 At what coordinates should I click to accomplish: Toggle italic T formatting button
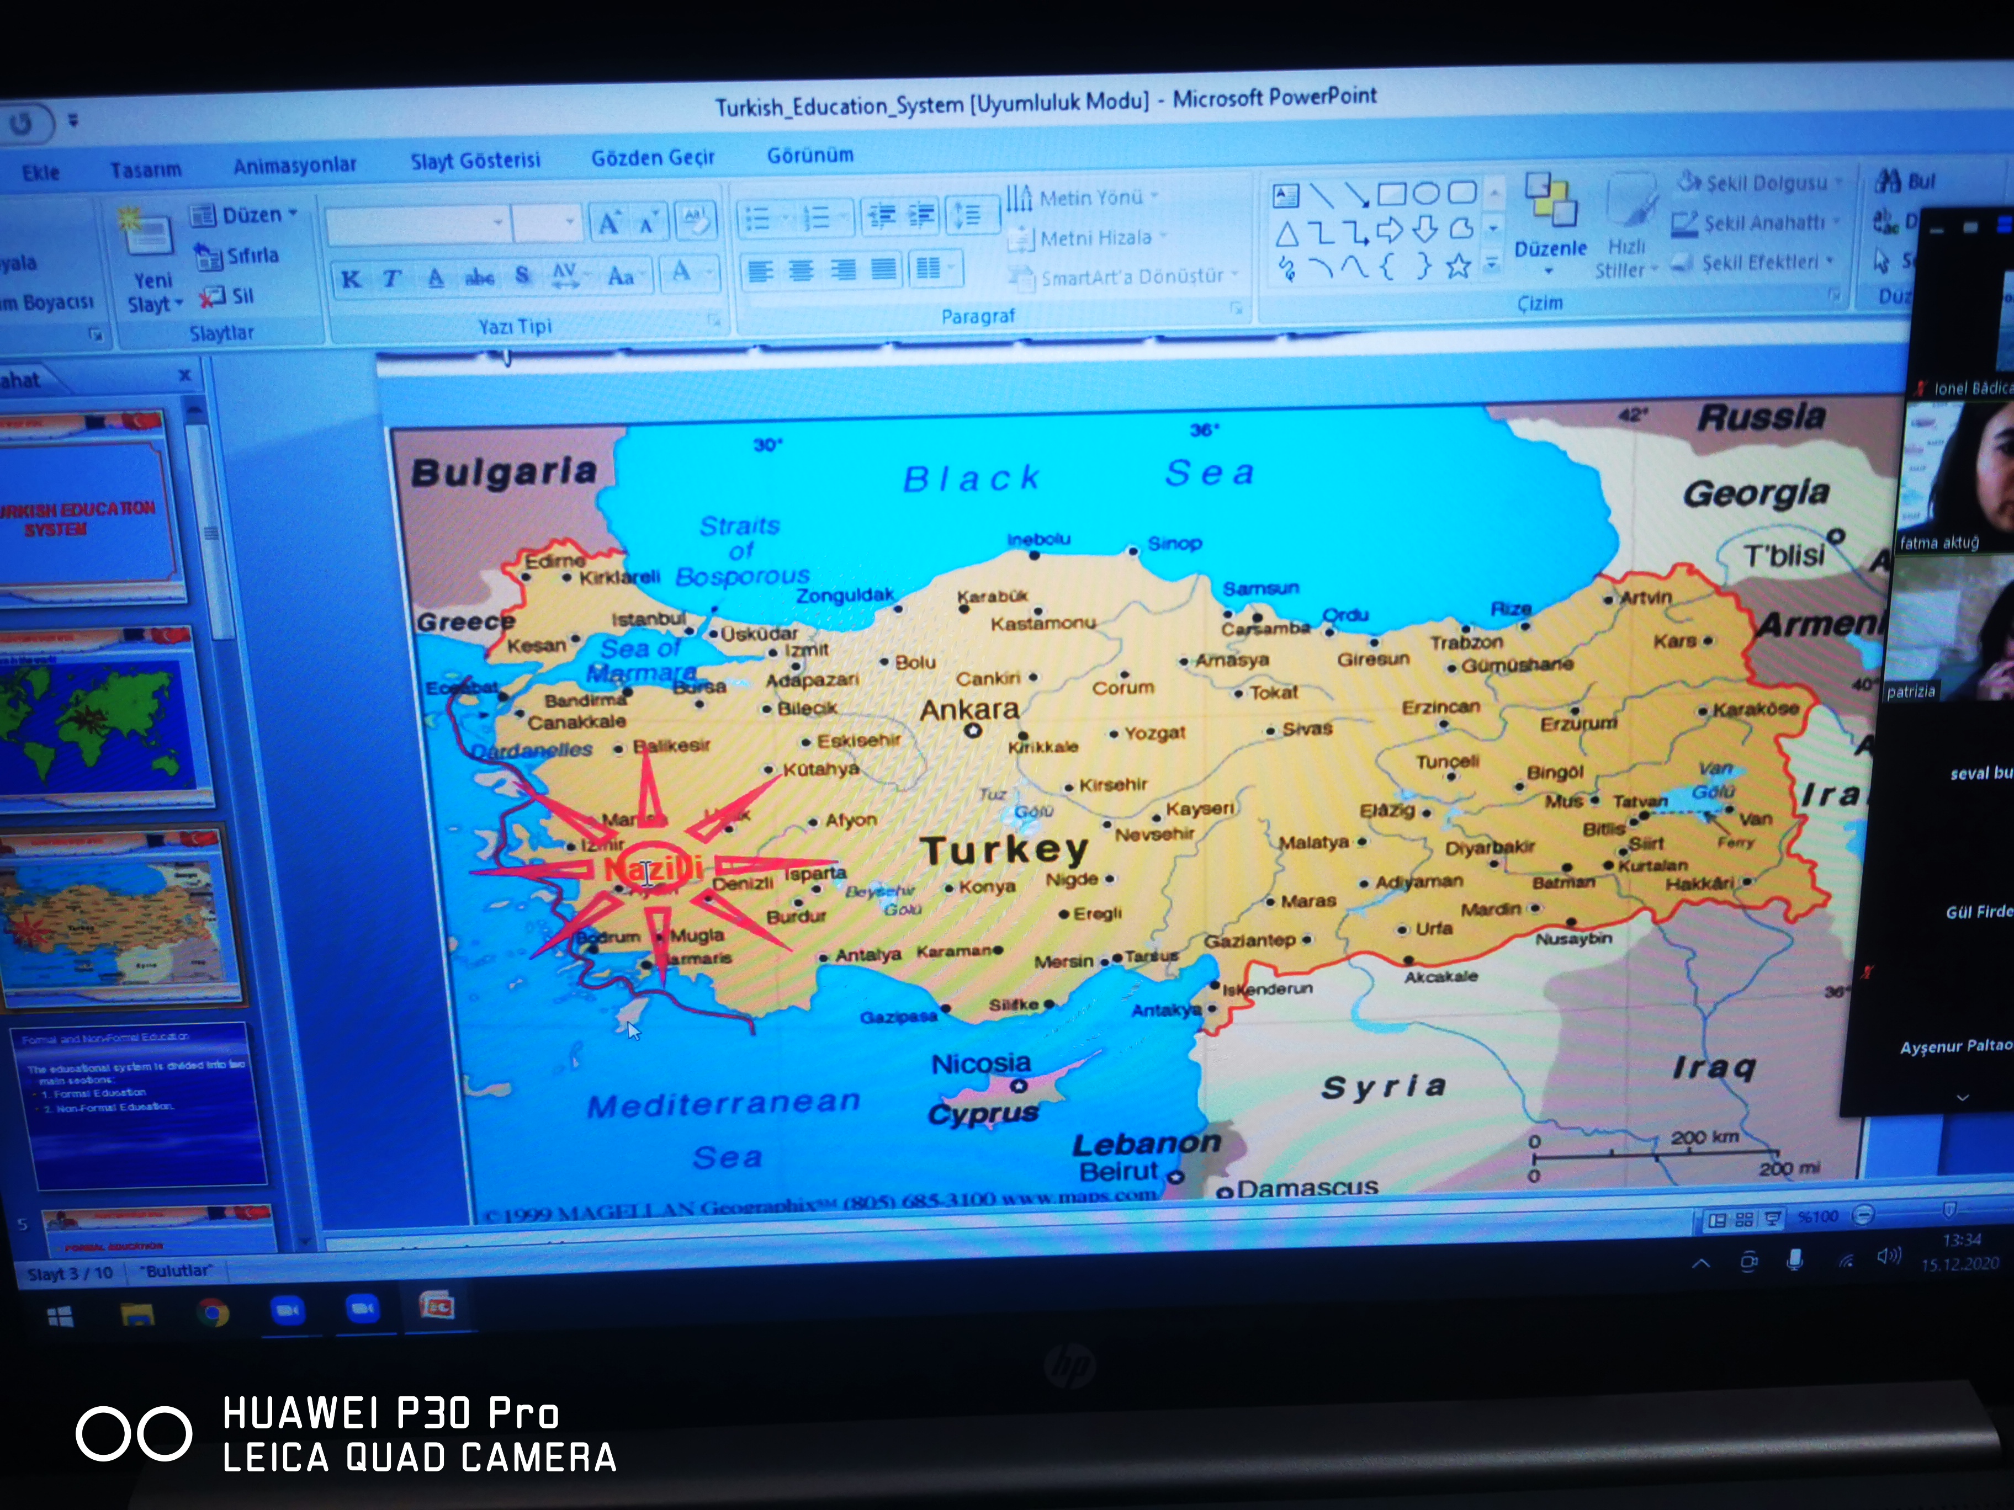coord(391,279)
